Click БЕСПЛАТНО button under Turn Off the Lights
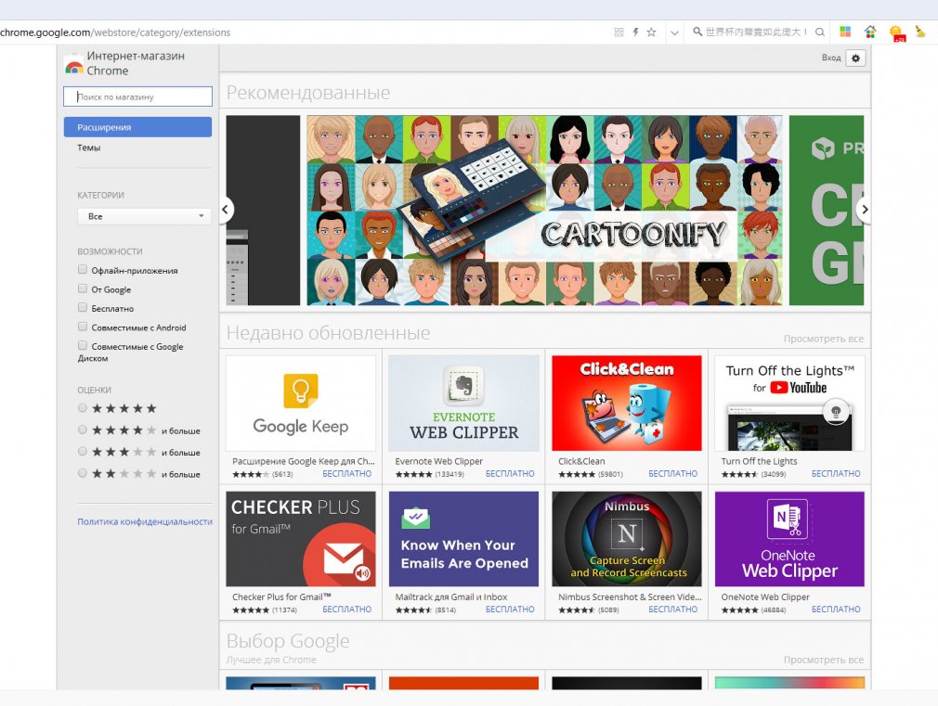 836,473
